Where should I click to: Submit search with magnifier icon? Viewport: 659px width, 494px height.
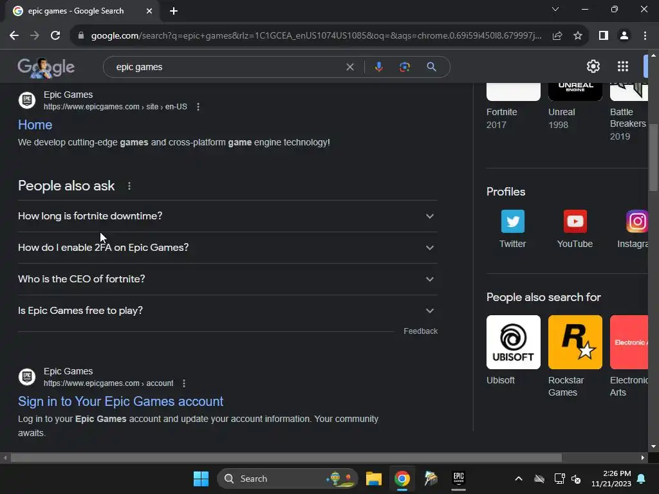pyautogui.click(x=431, y=67)
